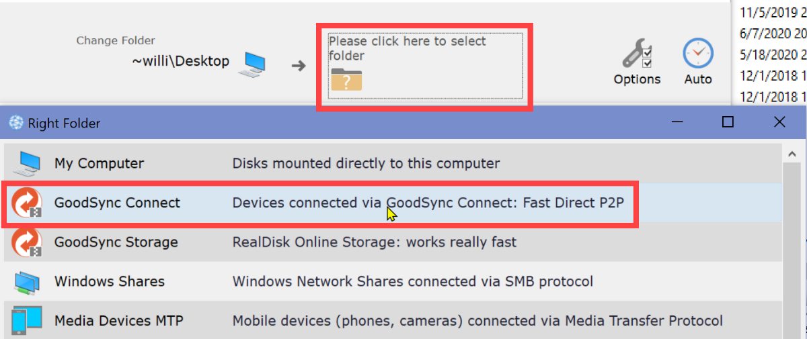This screenshot has height=339, width=807.
Task: Click the yellow question-mark folder icon
Action: [x=346, y=79]
